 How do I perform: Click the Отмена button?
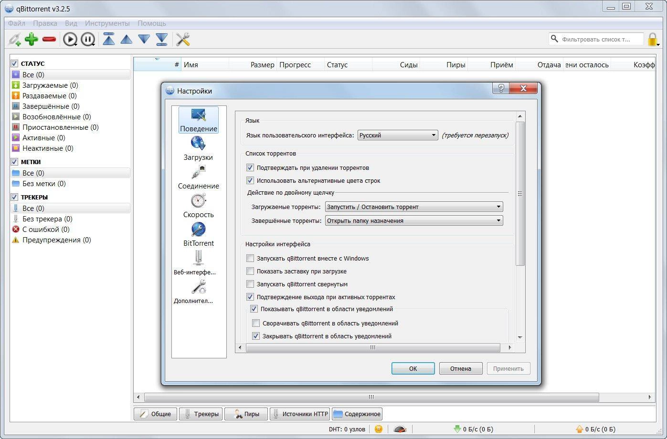click(461, 368)
